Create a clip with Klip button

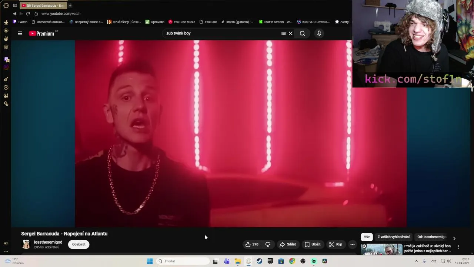tap(336, 244)
